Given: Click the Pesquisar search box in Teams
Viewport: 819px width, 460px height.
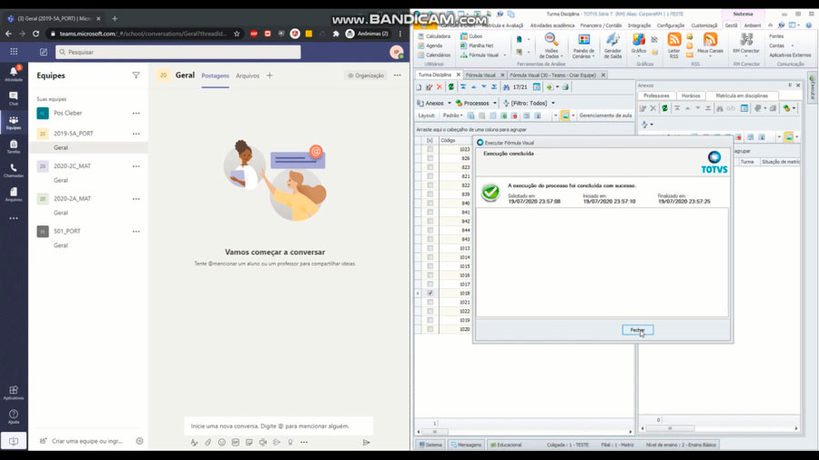Looking at the screenshot, I should 177,52.
